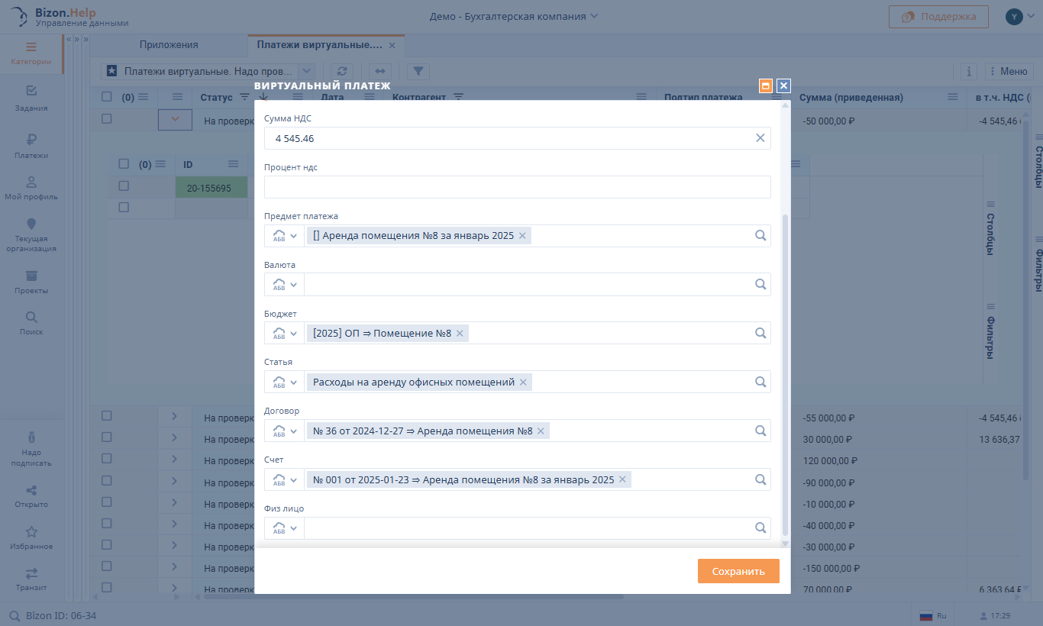
Task: Click the search icon in Договор field
Action: pyautogui.click(x=760, y=431)
